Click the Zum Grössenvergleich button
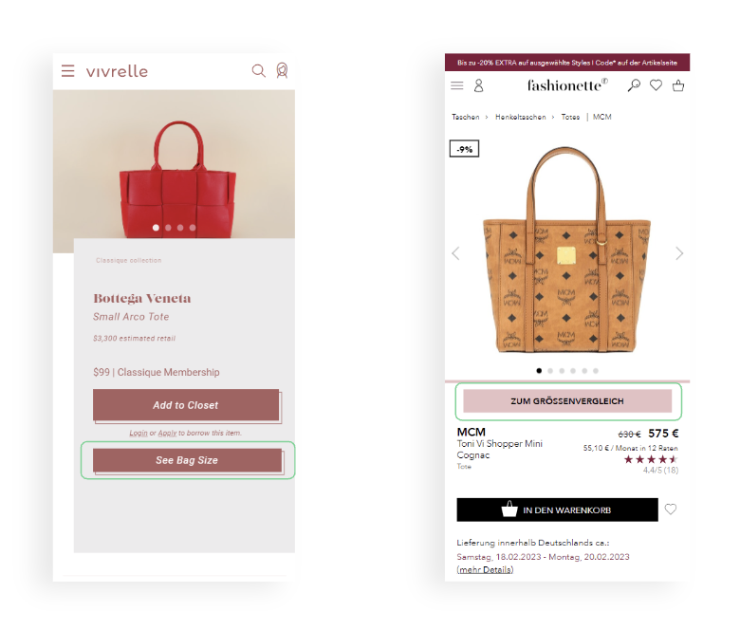740x630 pixels. click(567, 401)
